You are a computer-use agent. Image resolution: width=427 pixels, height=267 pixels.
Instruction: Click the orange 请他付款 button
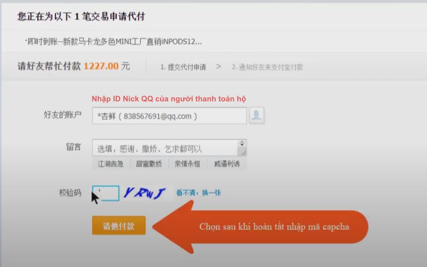click(118, 225)
